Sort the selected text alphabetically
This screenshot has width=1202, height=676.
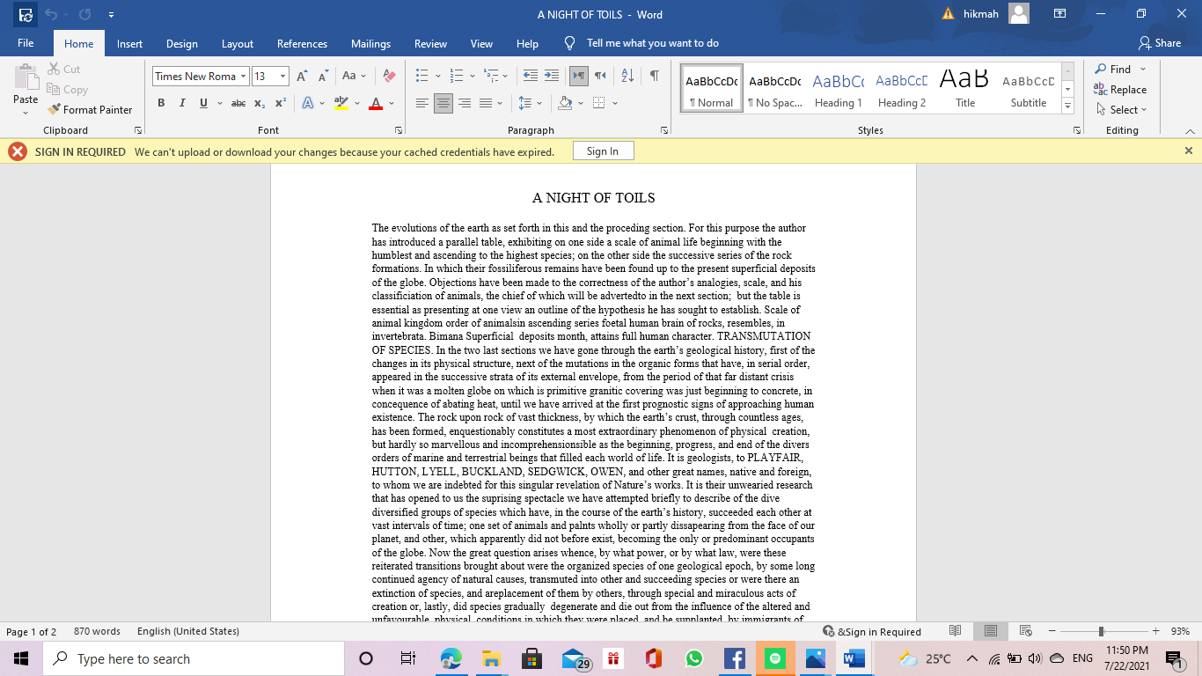click(x=627, y=77)
